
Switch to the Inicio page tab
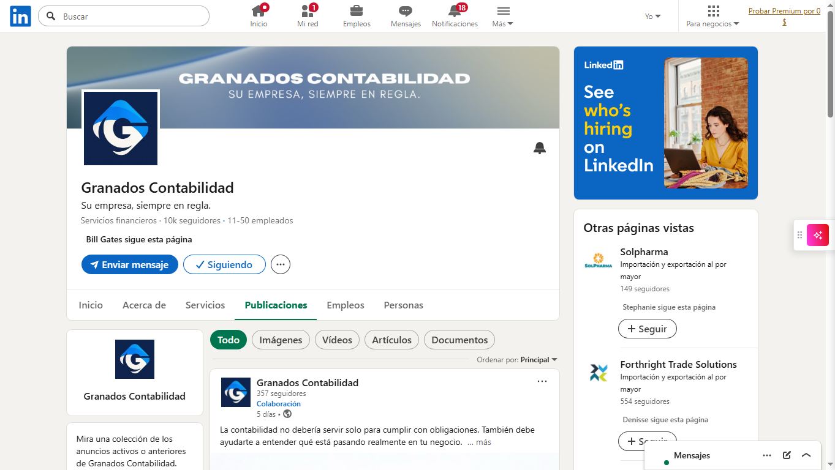click(x=91, y=305)
